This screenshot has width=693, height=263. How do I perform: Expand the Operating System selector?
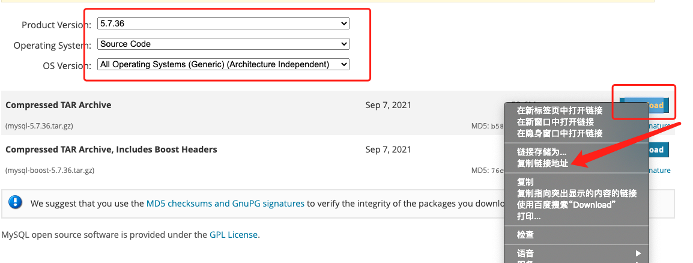click(223, 44)
